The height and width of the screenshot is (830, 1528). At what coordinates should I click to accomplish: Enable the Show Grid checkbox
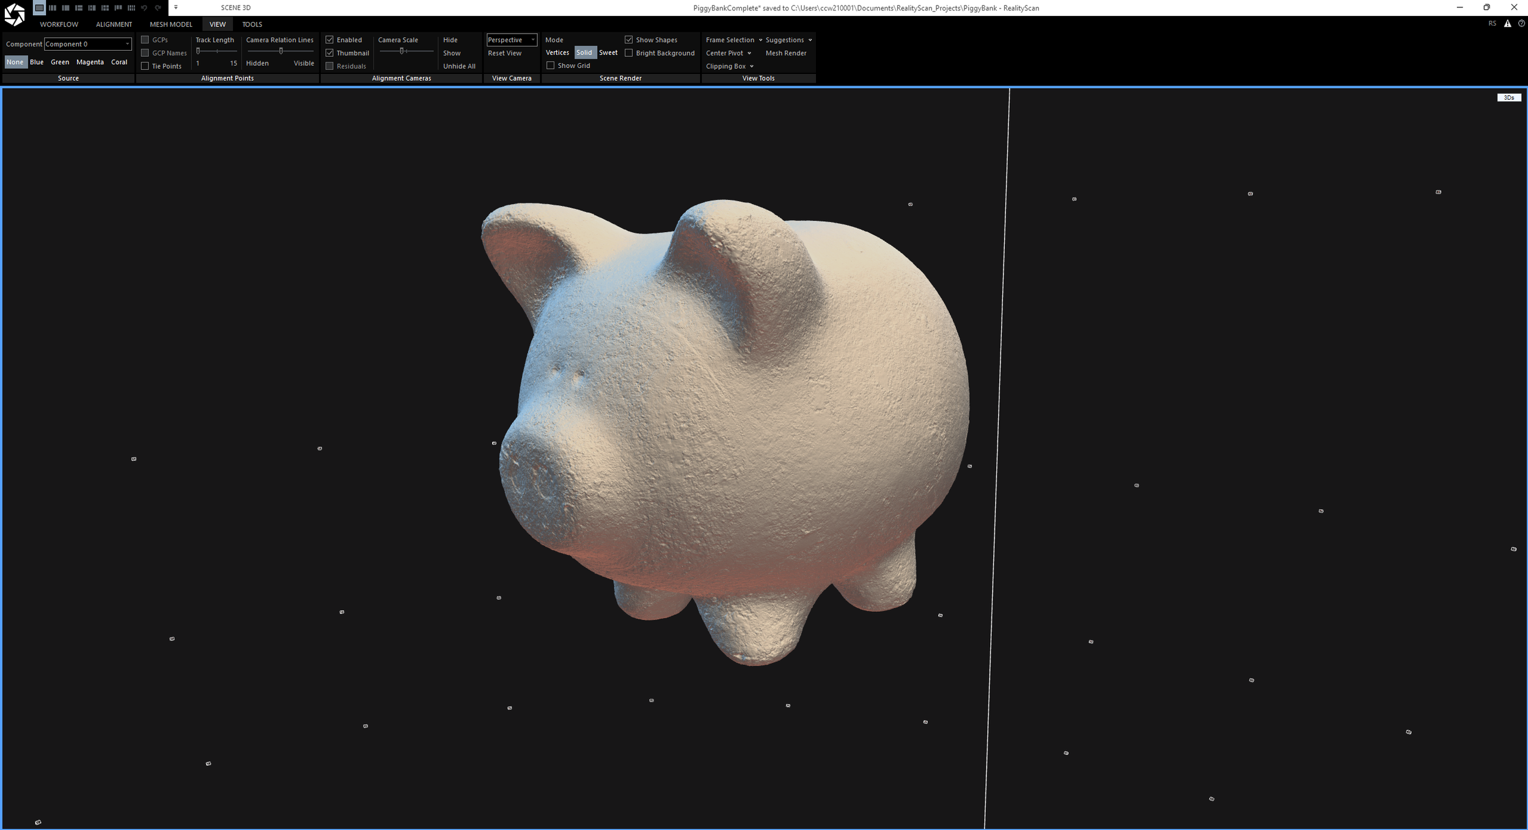[x=550, y=65]
